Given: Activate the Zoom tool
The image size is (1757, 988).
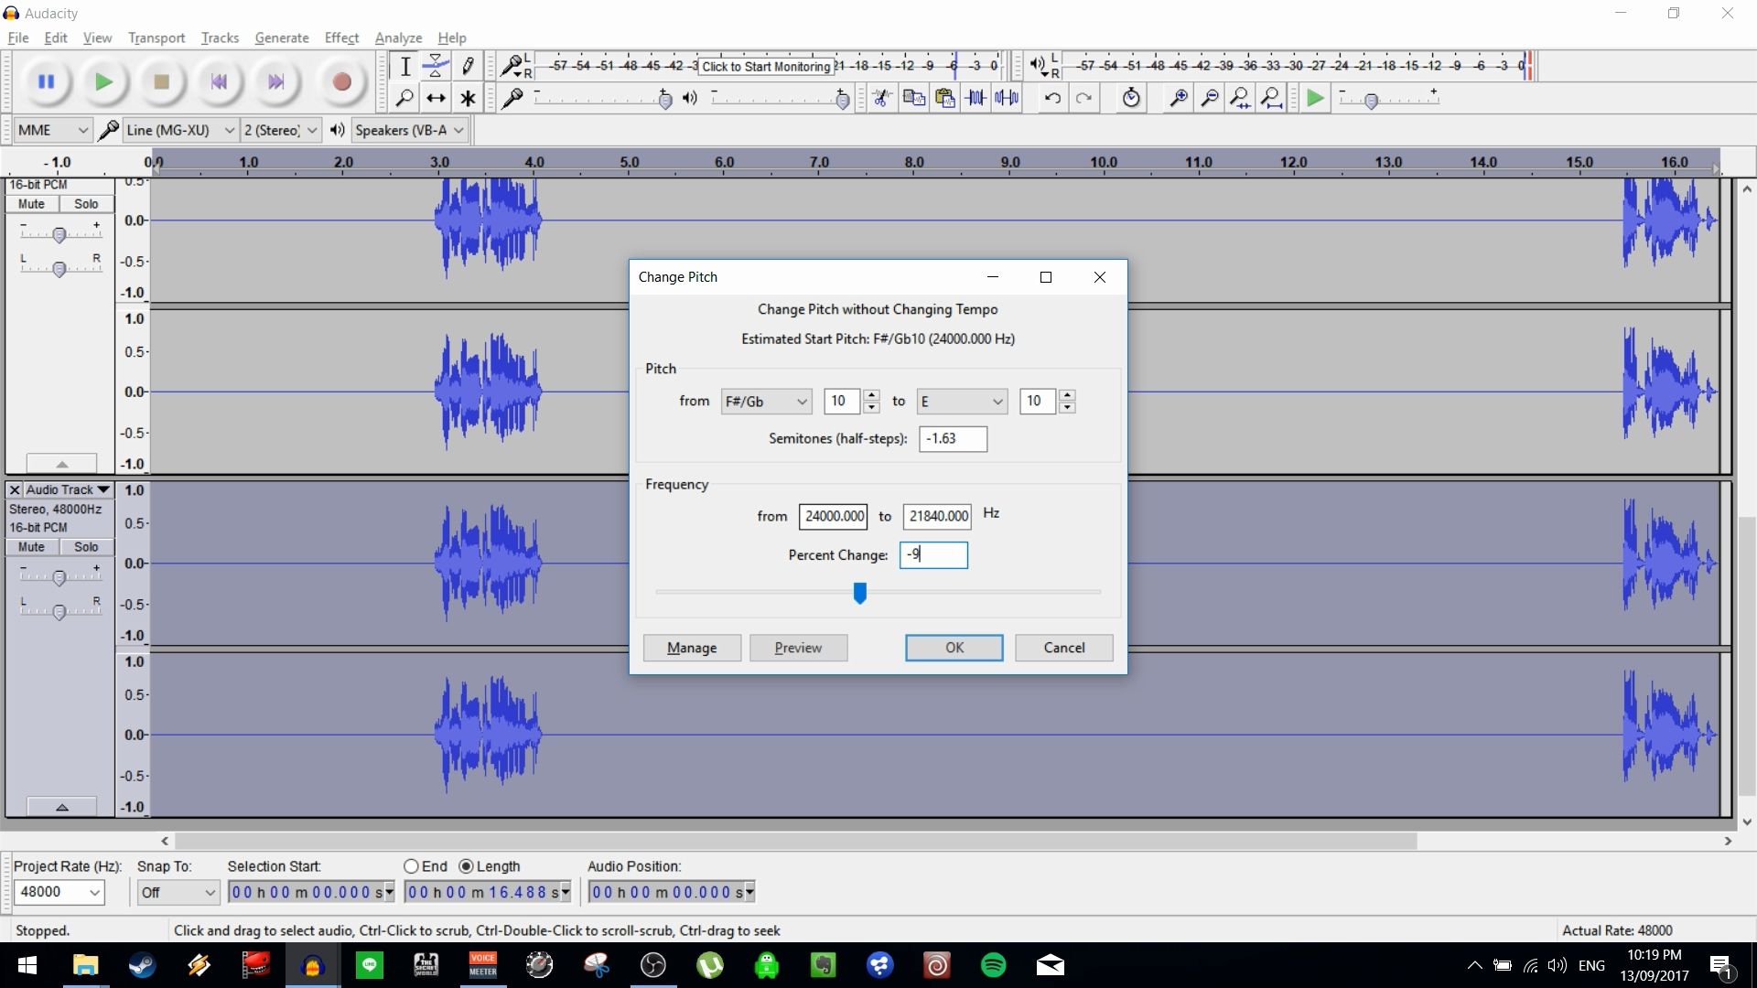Looking at the screenshot, I should 405,98.
